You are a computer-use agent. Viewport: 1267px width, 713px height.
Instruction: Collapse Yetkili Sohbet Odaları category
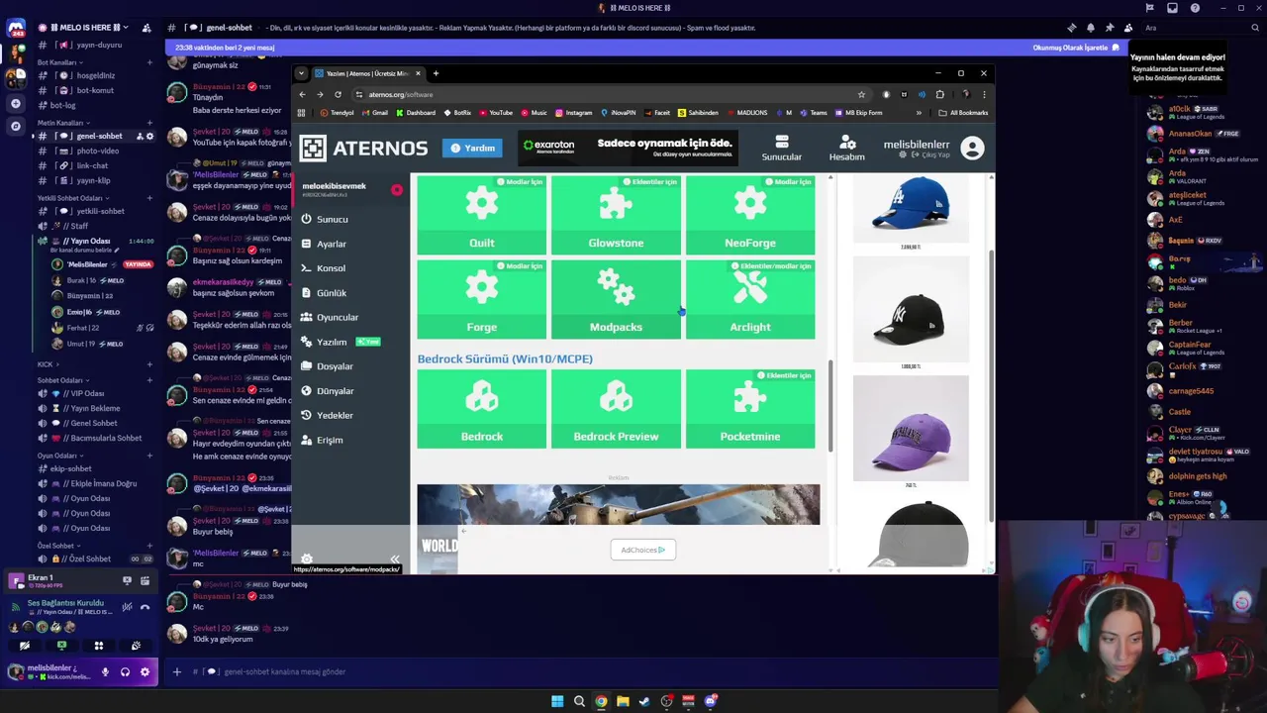point(72,198)
